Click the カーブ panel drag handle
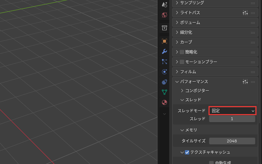 [253, 43]
